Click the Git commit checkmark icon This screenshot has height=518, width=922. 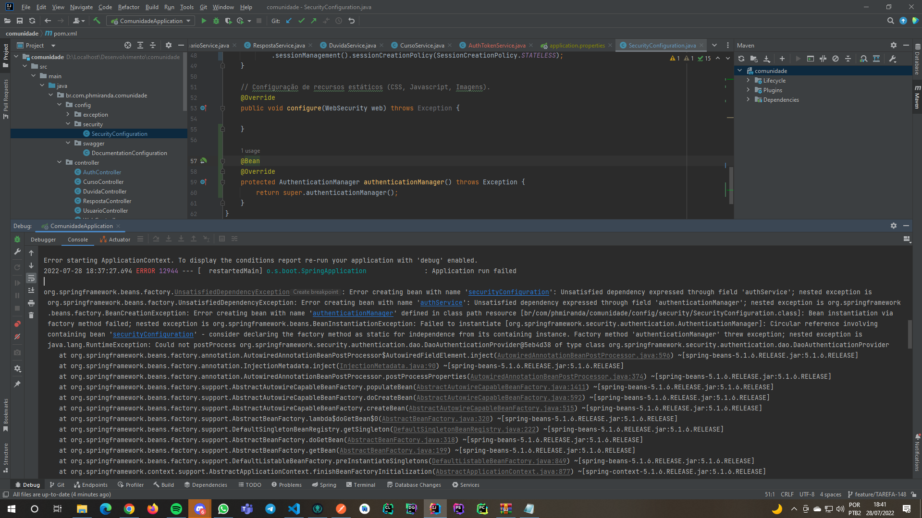[x=301, y=21]
